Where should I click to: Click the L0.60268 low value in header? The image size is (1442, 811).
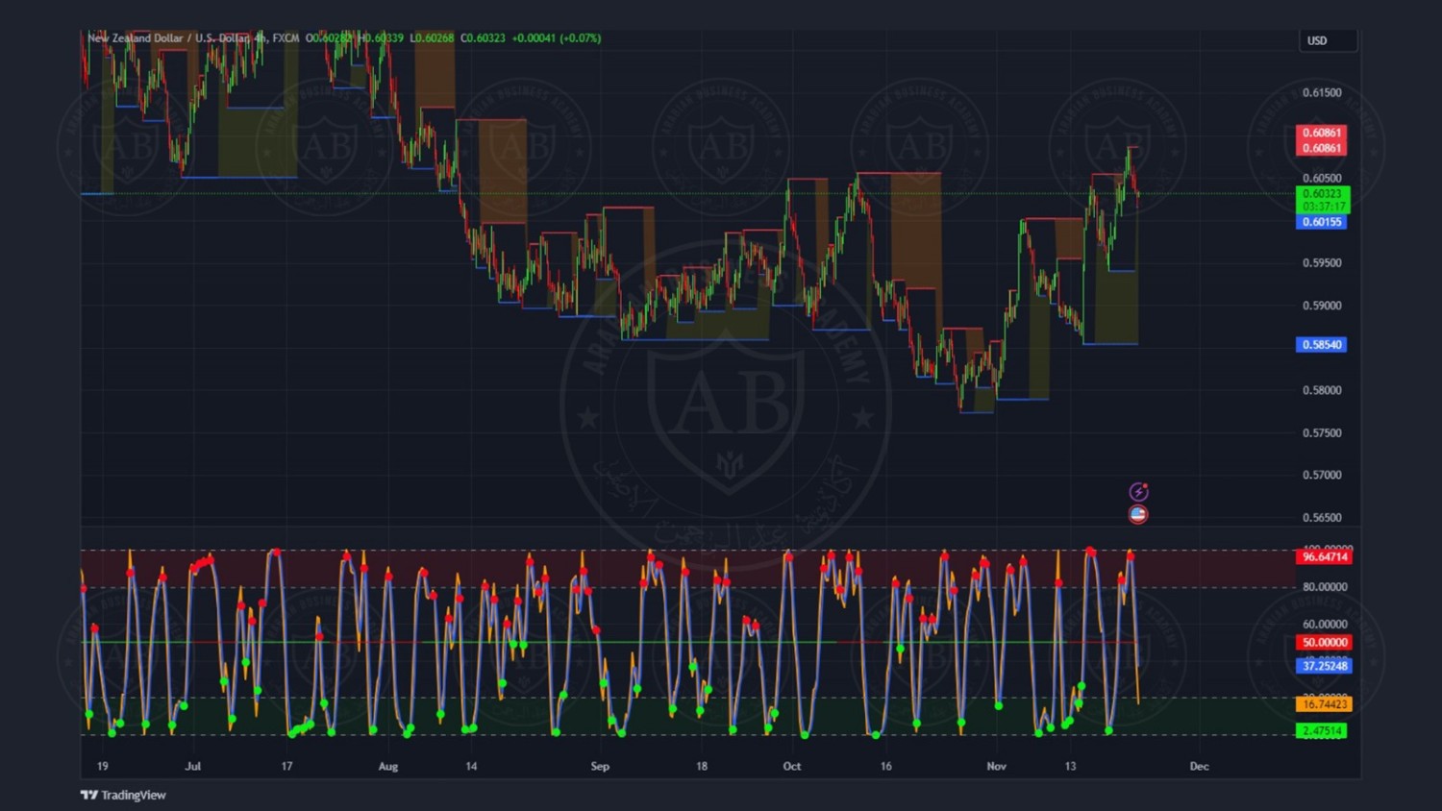coord(432,38)
